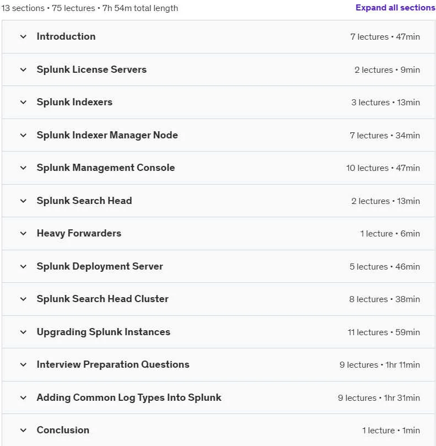Open the Splunk Indexers chevron
The image size is (436, 446).
[23, 103]
